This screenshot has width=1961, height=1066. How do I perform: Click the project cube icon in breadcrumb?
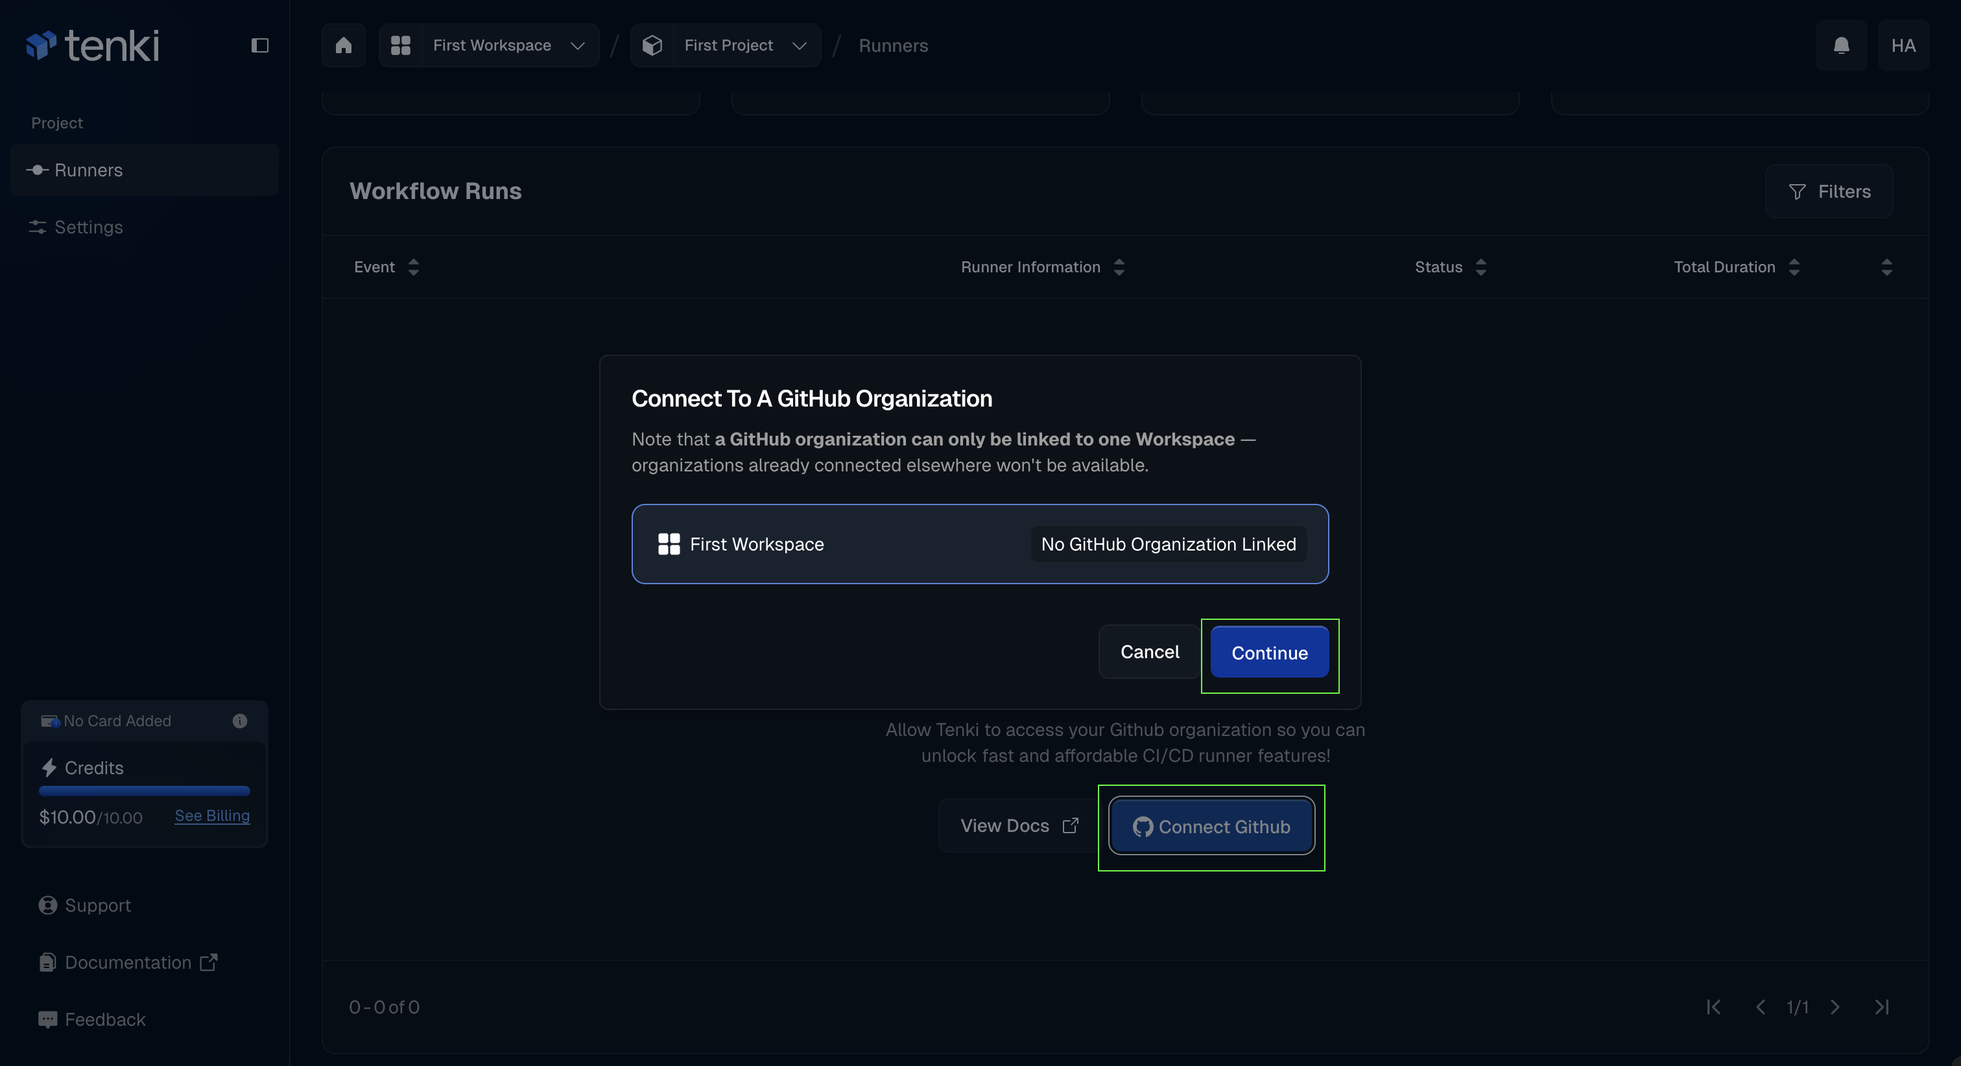(652, 45)
